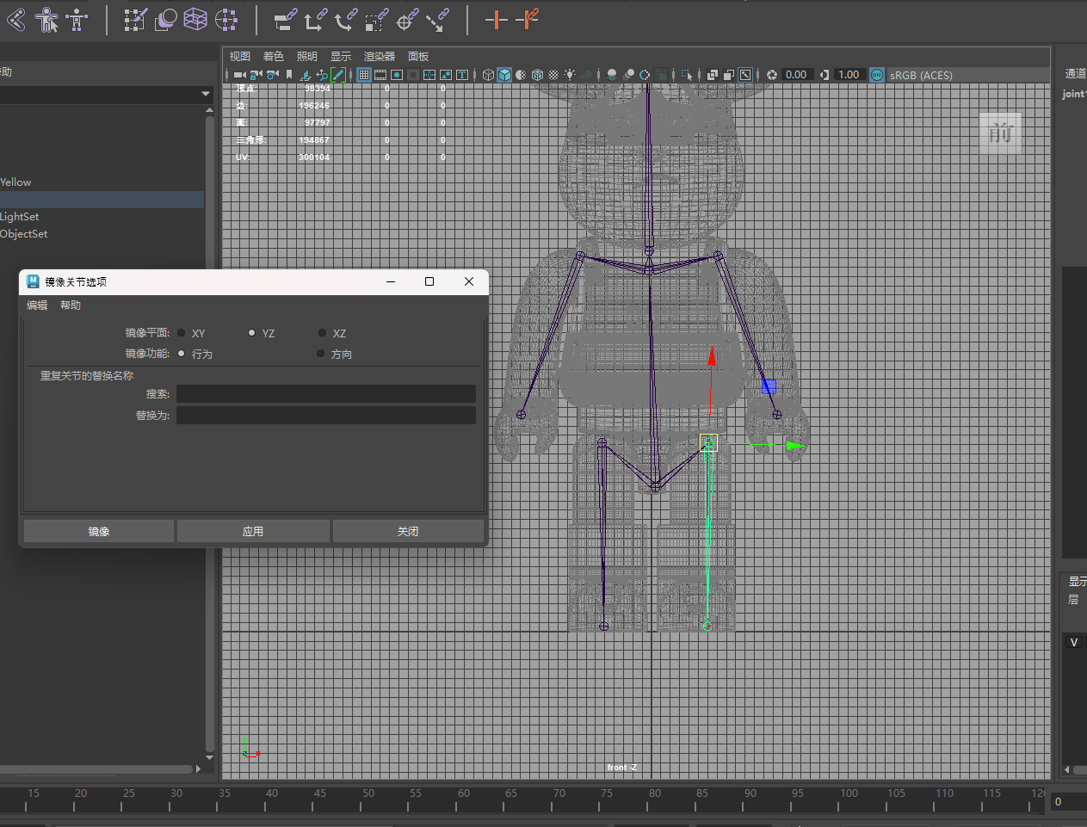
Task: Open the 帮助 menu in mirror dialog
Action: (x=71, y=305)
